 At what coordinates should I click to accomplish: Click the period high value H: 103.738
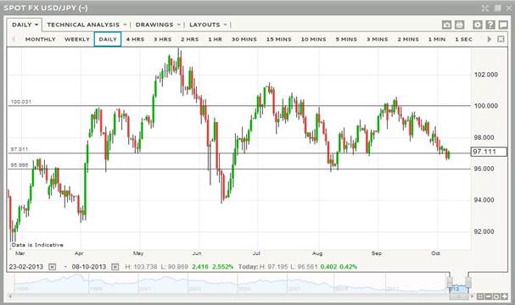click(141, 267)
